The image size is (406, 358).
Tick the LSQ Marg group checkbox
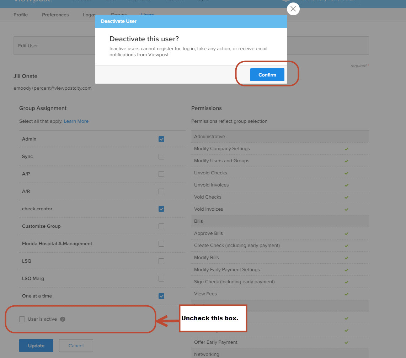click(161, 278)
